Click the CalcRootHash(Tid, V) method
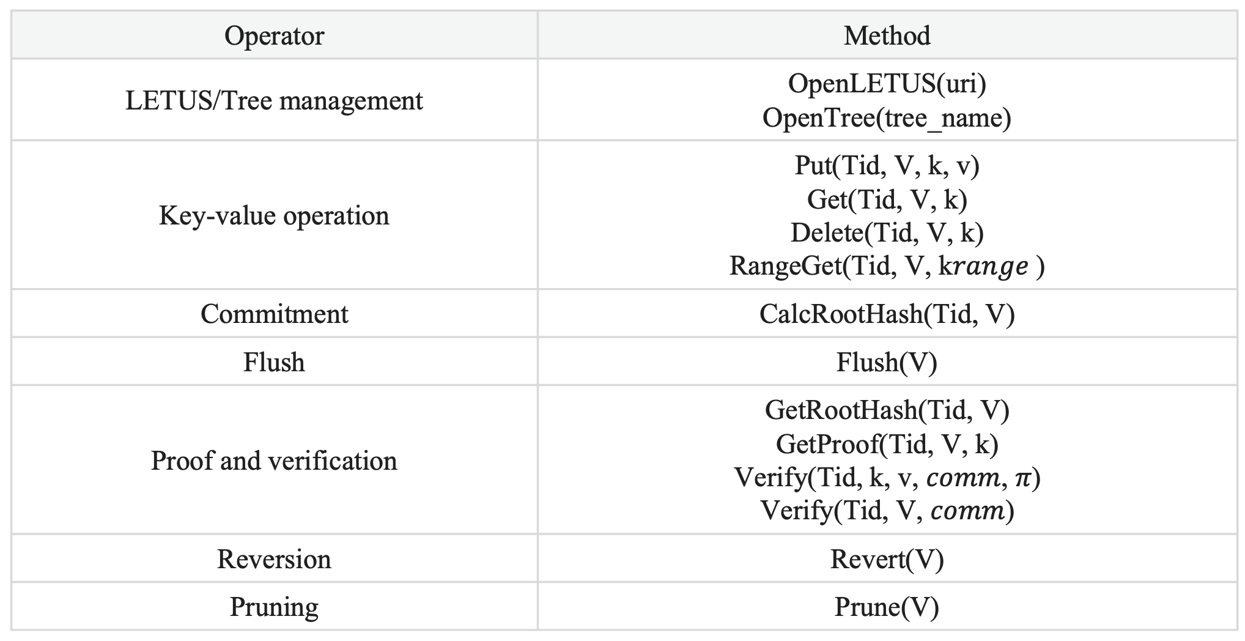 pos(887,314)
